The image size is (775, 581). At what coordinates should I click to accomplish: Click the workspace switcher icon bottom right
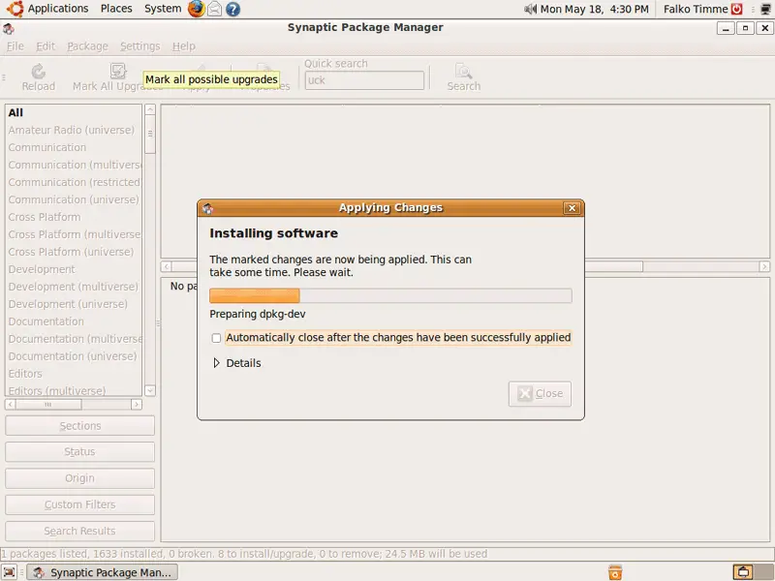743,572
